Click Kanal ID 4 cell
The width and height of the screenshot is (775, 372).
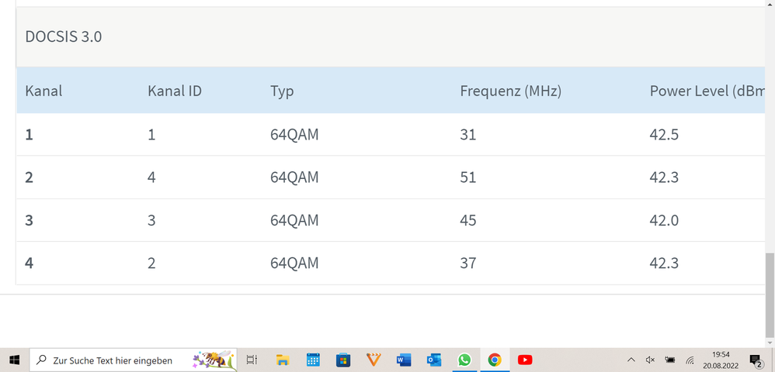pyautogui.click(x=151, y=177)
